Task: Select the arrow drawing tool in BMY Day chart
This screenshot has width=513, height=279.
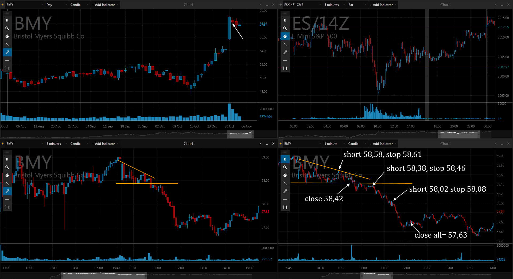Action: click(x=7, y=52)
